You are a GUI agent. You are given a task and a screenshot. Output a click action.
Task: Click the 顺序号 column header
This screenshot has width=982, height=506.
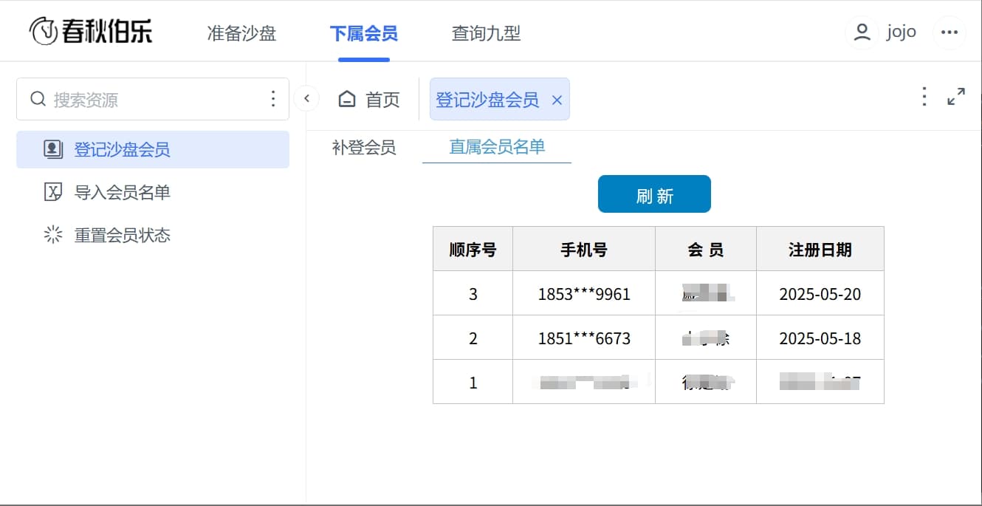(x=473, y=250)
